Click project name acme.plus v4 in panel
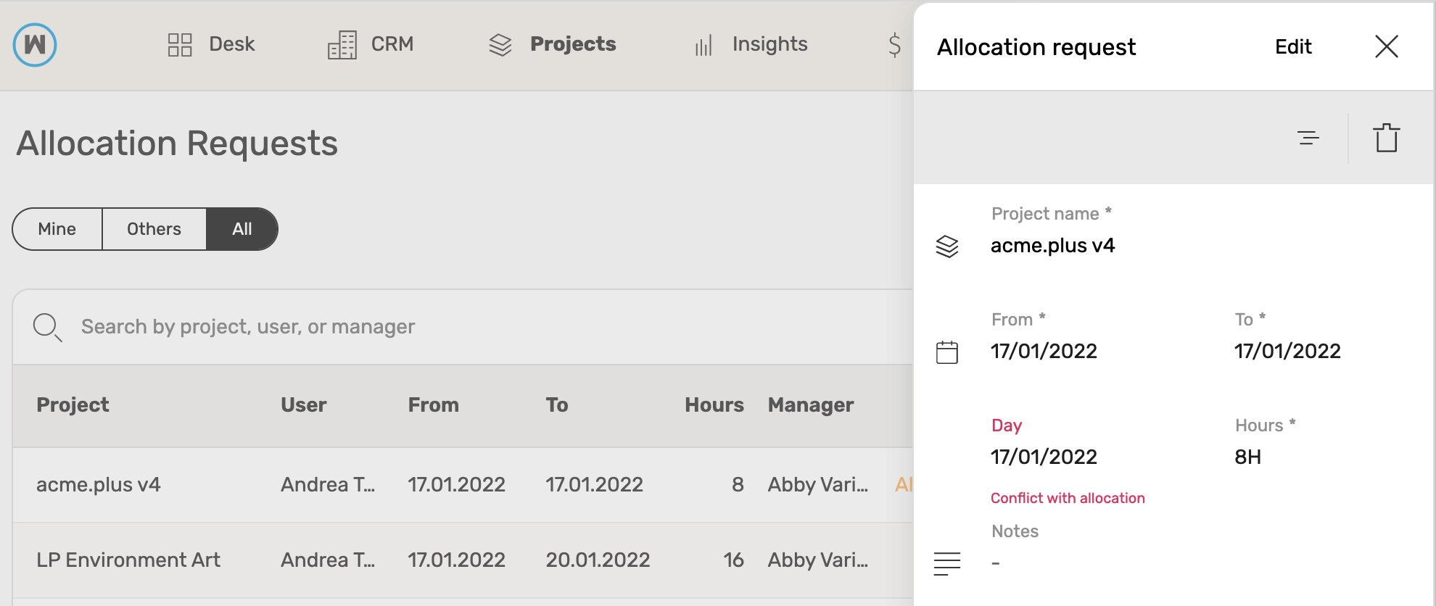Image resolution: width=1436 pixels, height=606 pixels. [1052, 246]
